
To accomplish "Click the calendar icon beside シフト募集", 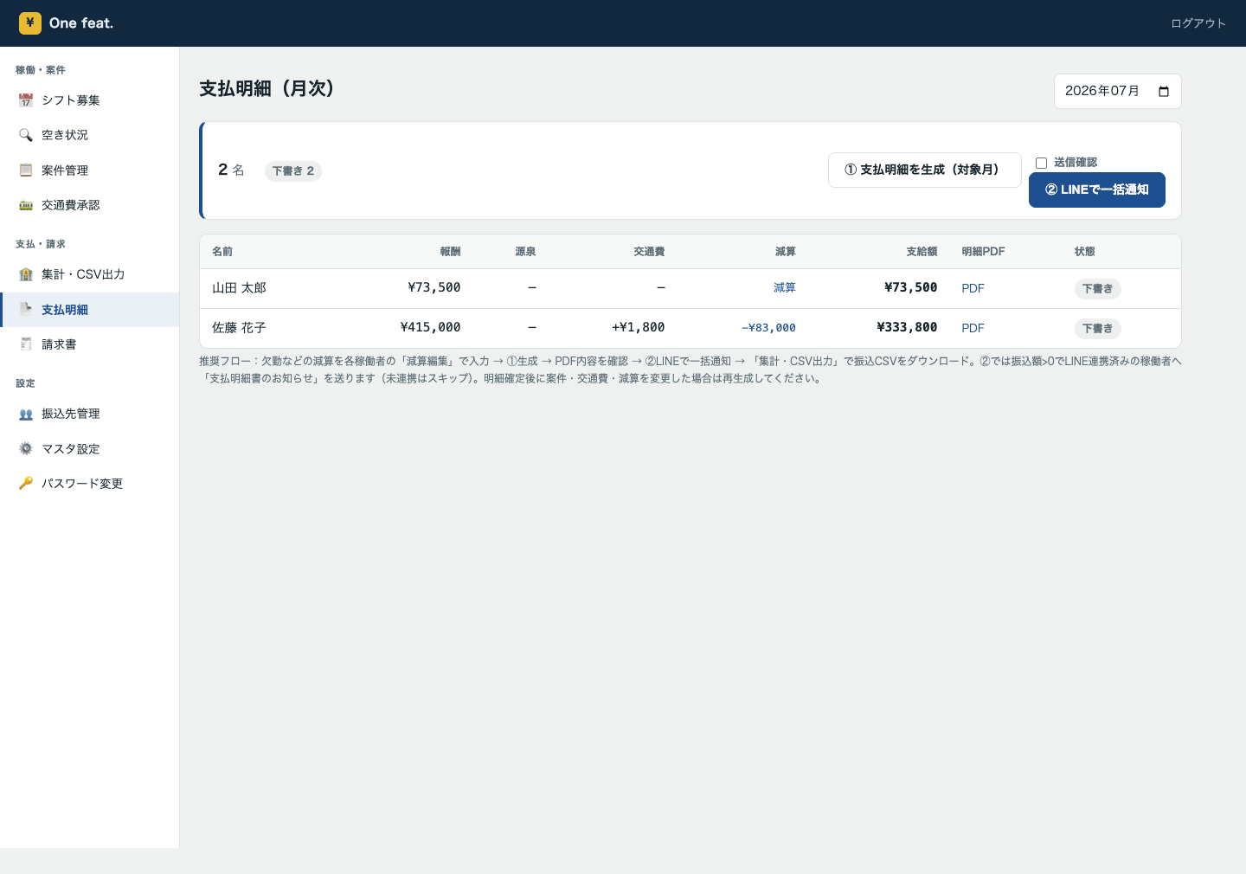I will [26, 100].
